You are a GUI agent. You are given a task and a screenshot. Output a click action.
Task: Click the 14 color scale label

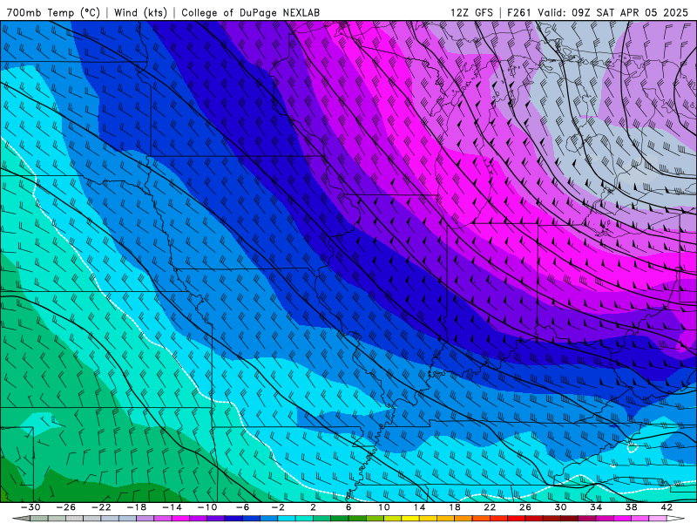(x=419, y=507)
